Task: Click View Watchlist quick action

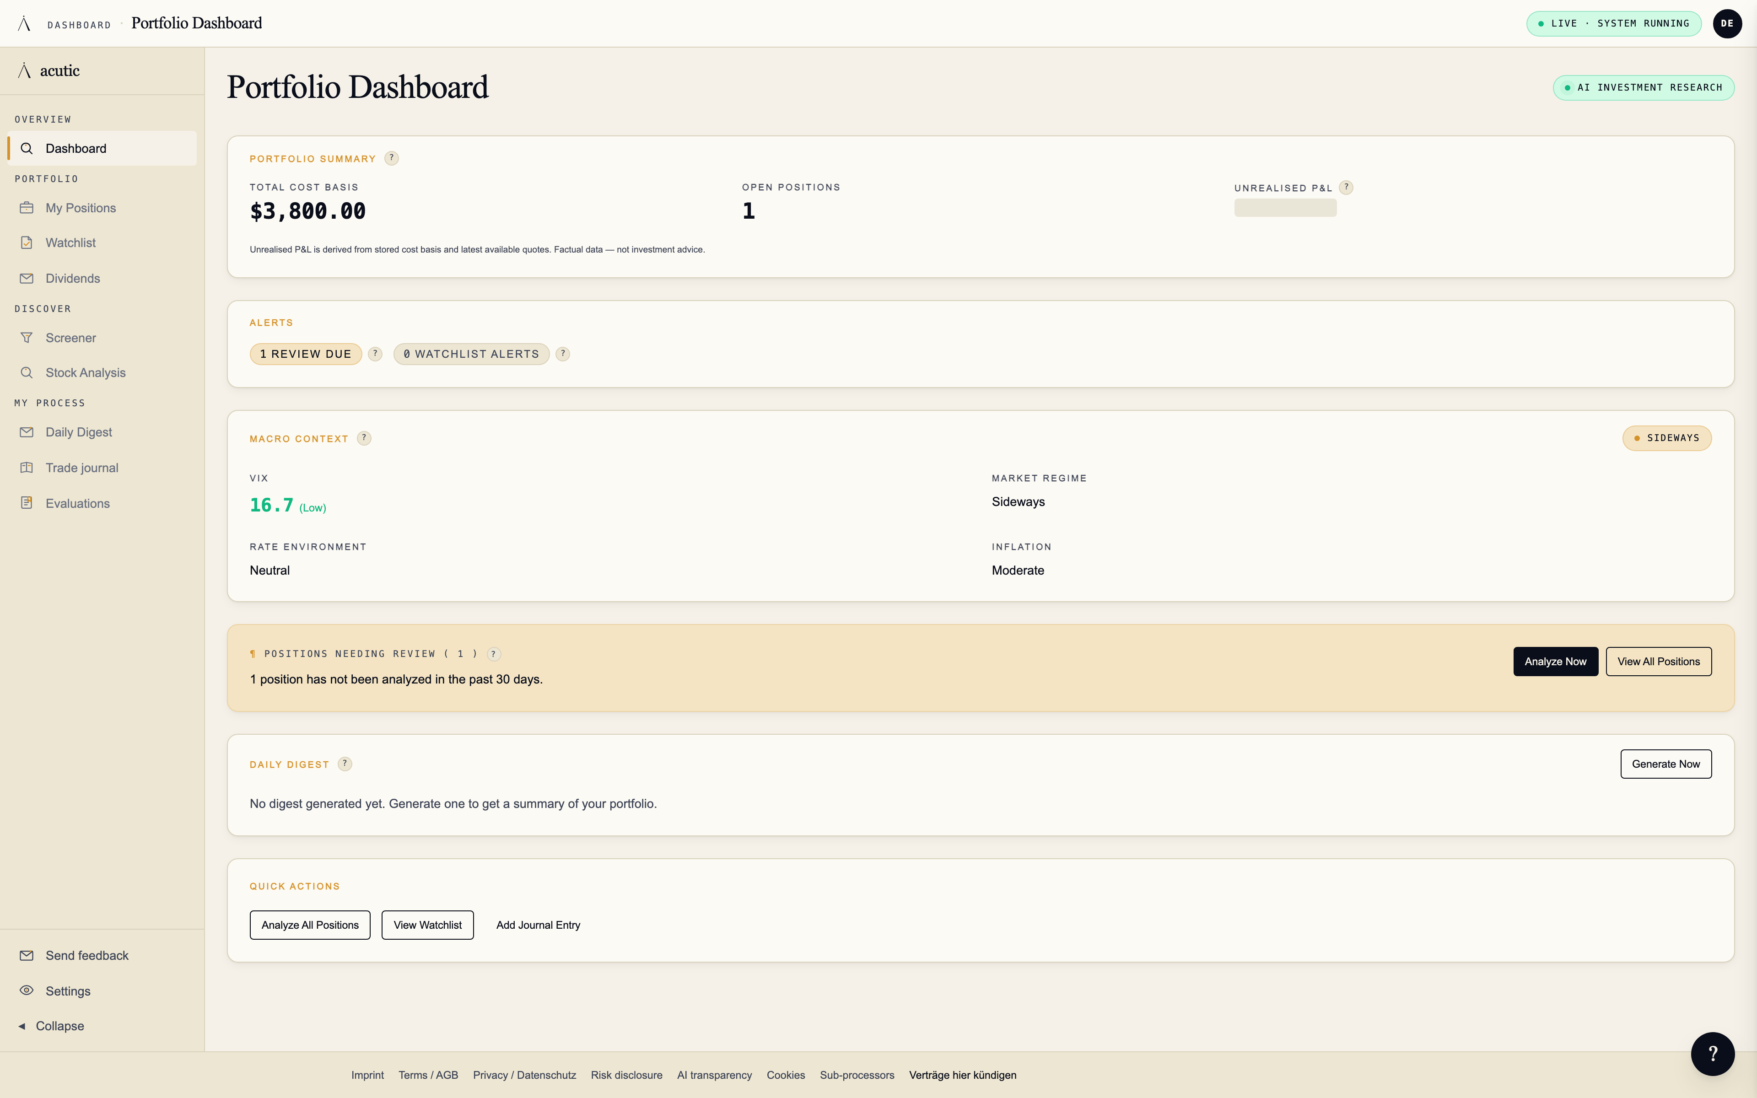Action: [x=428, y=925]
